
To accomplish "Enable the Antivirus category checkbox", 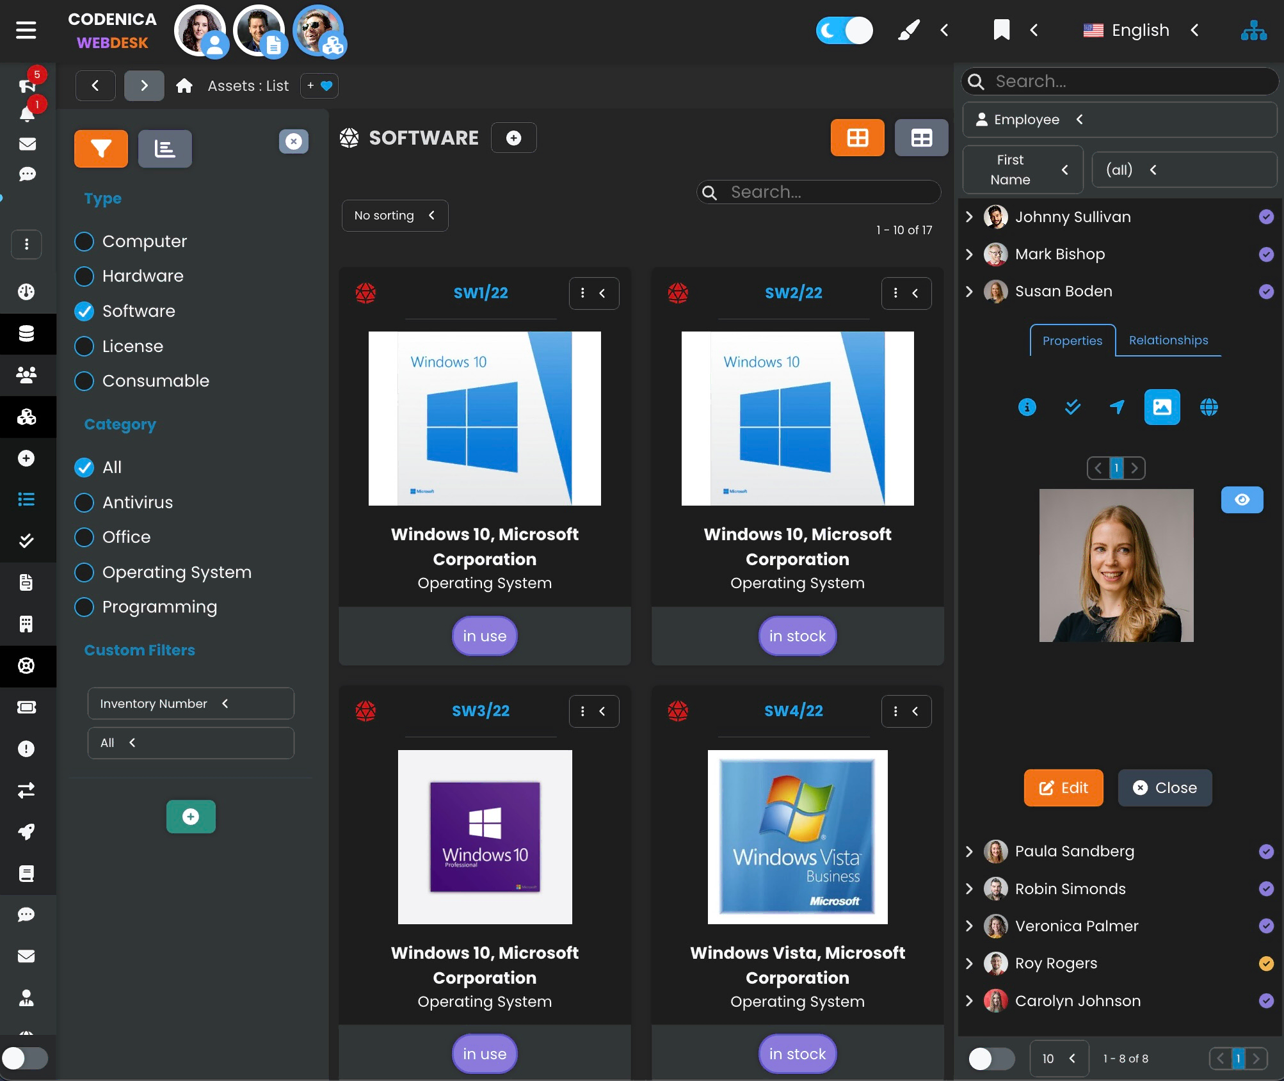I will pyautogui.click(x=84, y=502).
